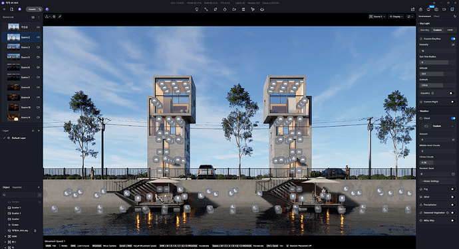Toggle the Cloud weather switch
Viewport: 459px width, 249px height.
453,118
